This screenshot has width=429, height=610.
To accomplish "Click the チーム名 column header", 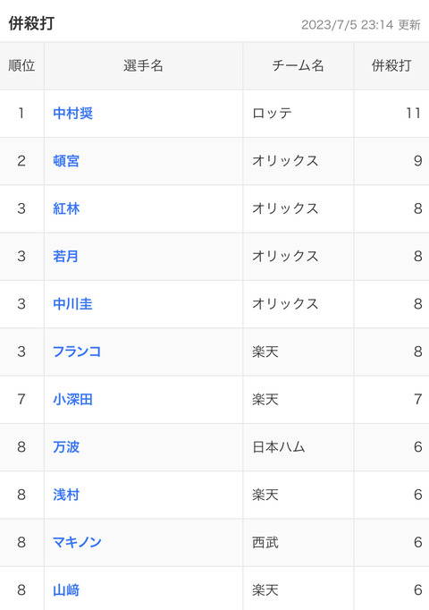I will (x=298, y=65).
